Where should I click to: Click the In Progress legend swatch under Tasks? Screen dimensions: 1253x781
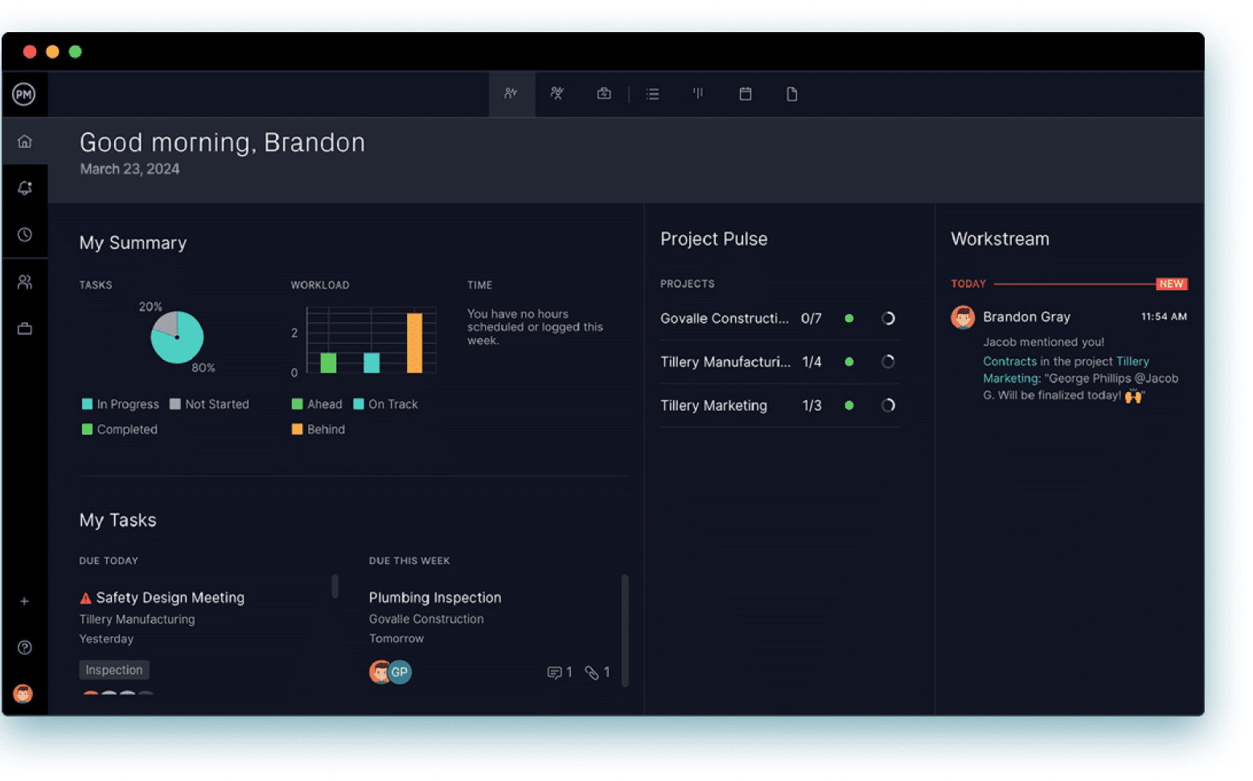(87, 404)
